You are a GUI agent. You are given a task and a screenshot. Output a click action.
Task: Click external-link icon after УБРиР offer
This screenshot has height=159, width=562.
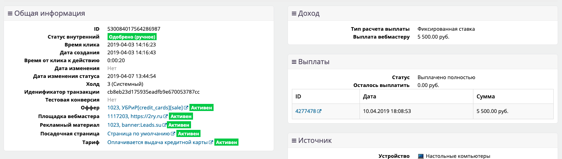pos(186,108)
